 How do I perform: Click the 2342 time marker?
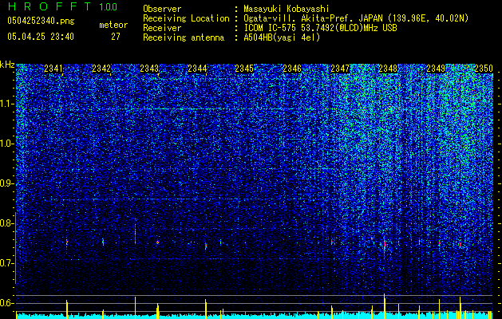pos(101,69)
